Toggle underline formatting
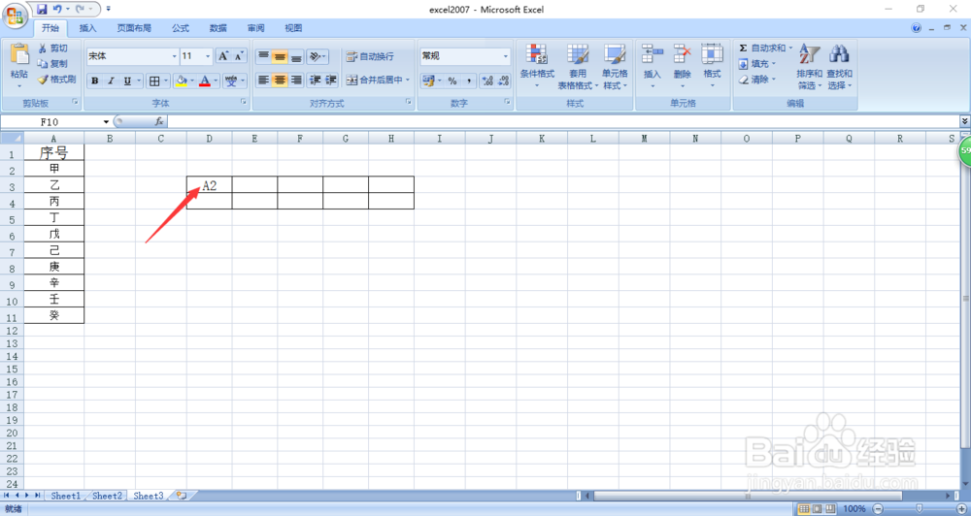 [127, 81]
